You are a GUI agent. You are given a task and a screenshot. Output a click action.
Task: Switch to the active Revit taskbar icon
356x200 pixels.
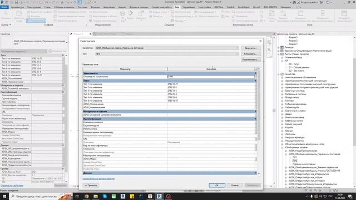point(159,196)
